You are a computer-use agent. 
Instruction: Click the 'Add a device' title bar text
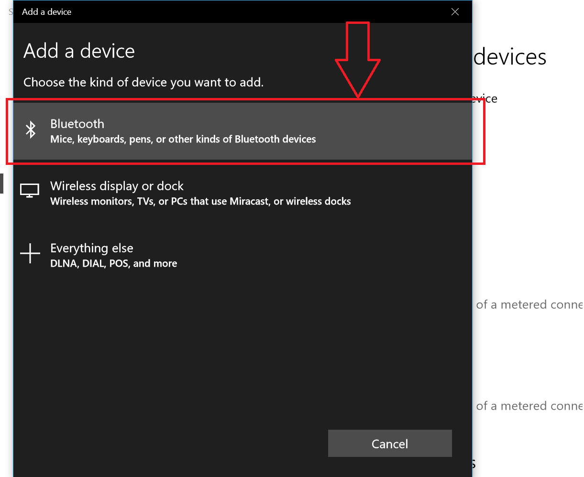(x=46, y=12)
